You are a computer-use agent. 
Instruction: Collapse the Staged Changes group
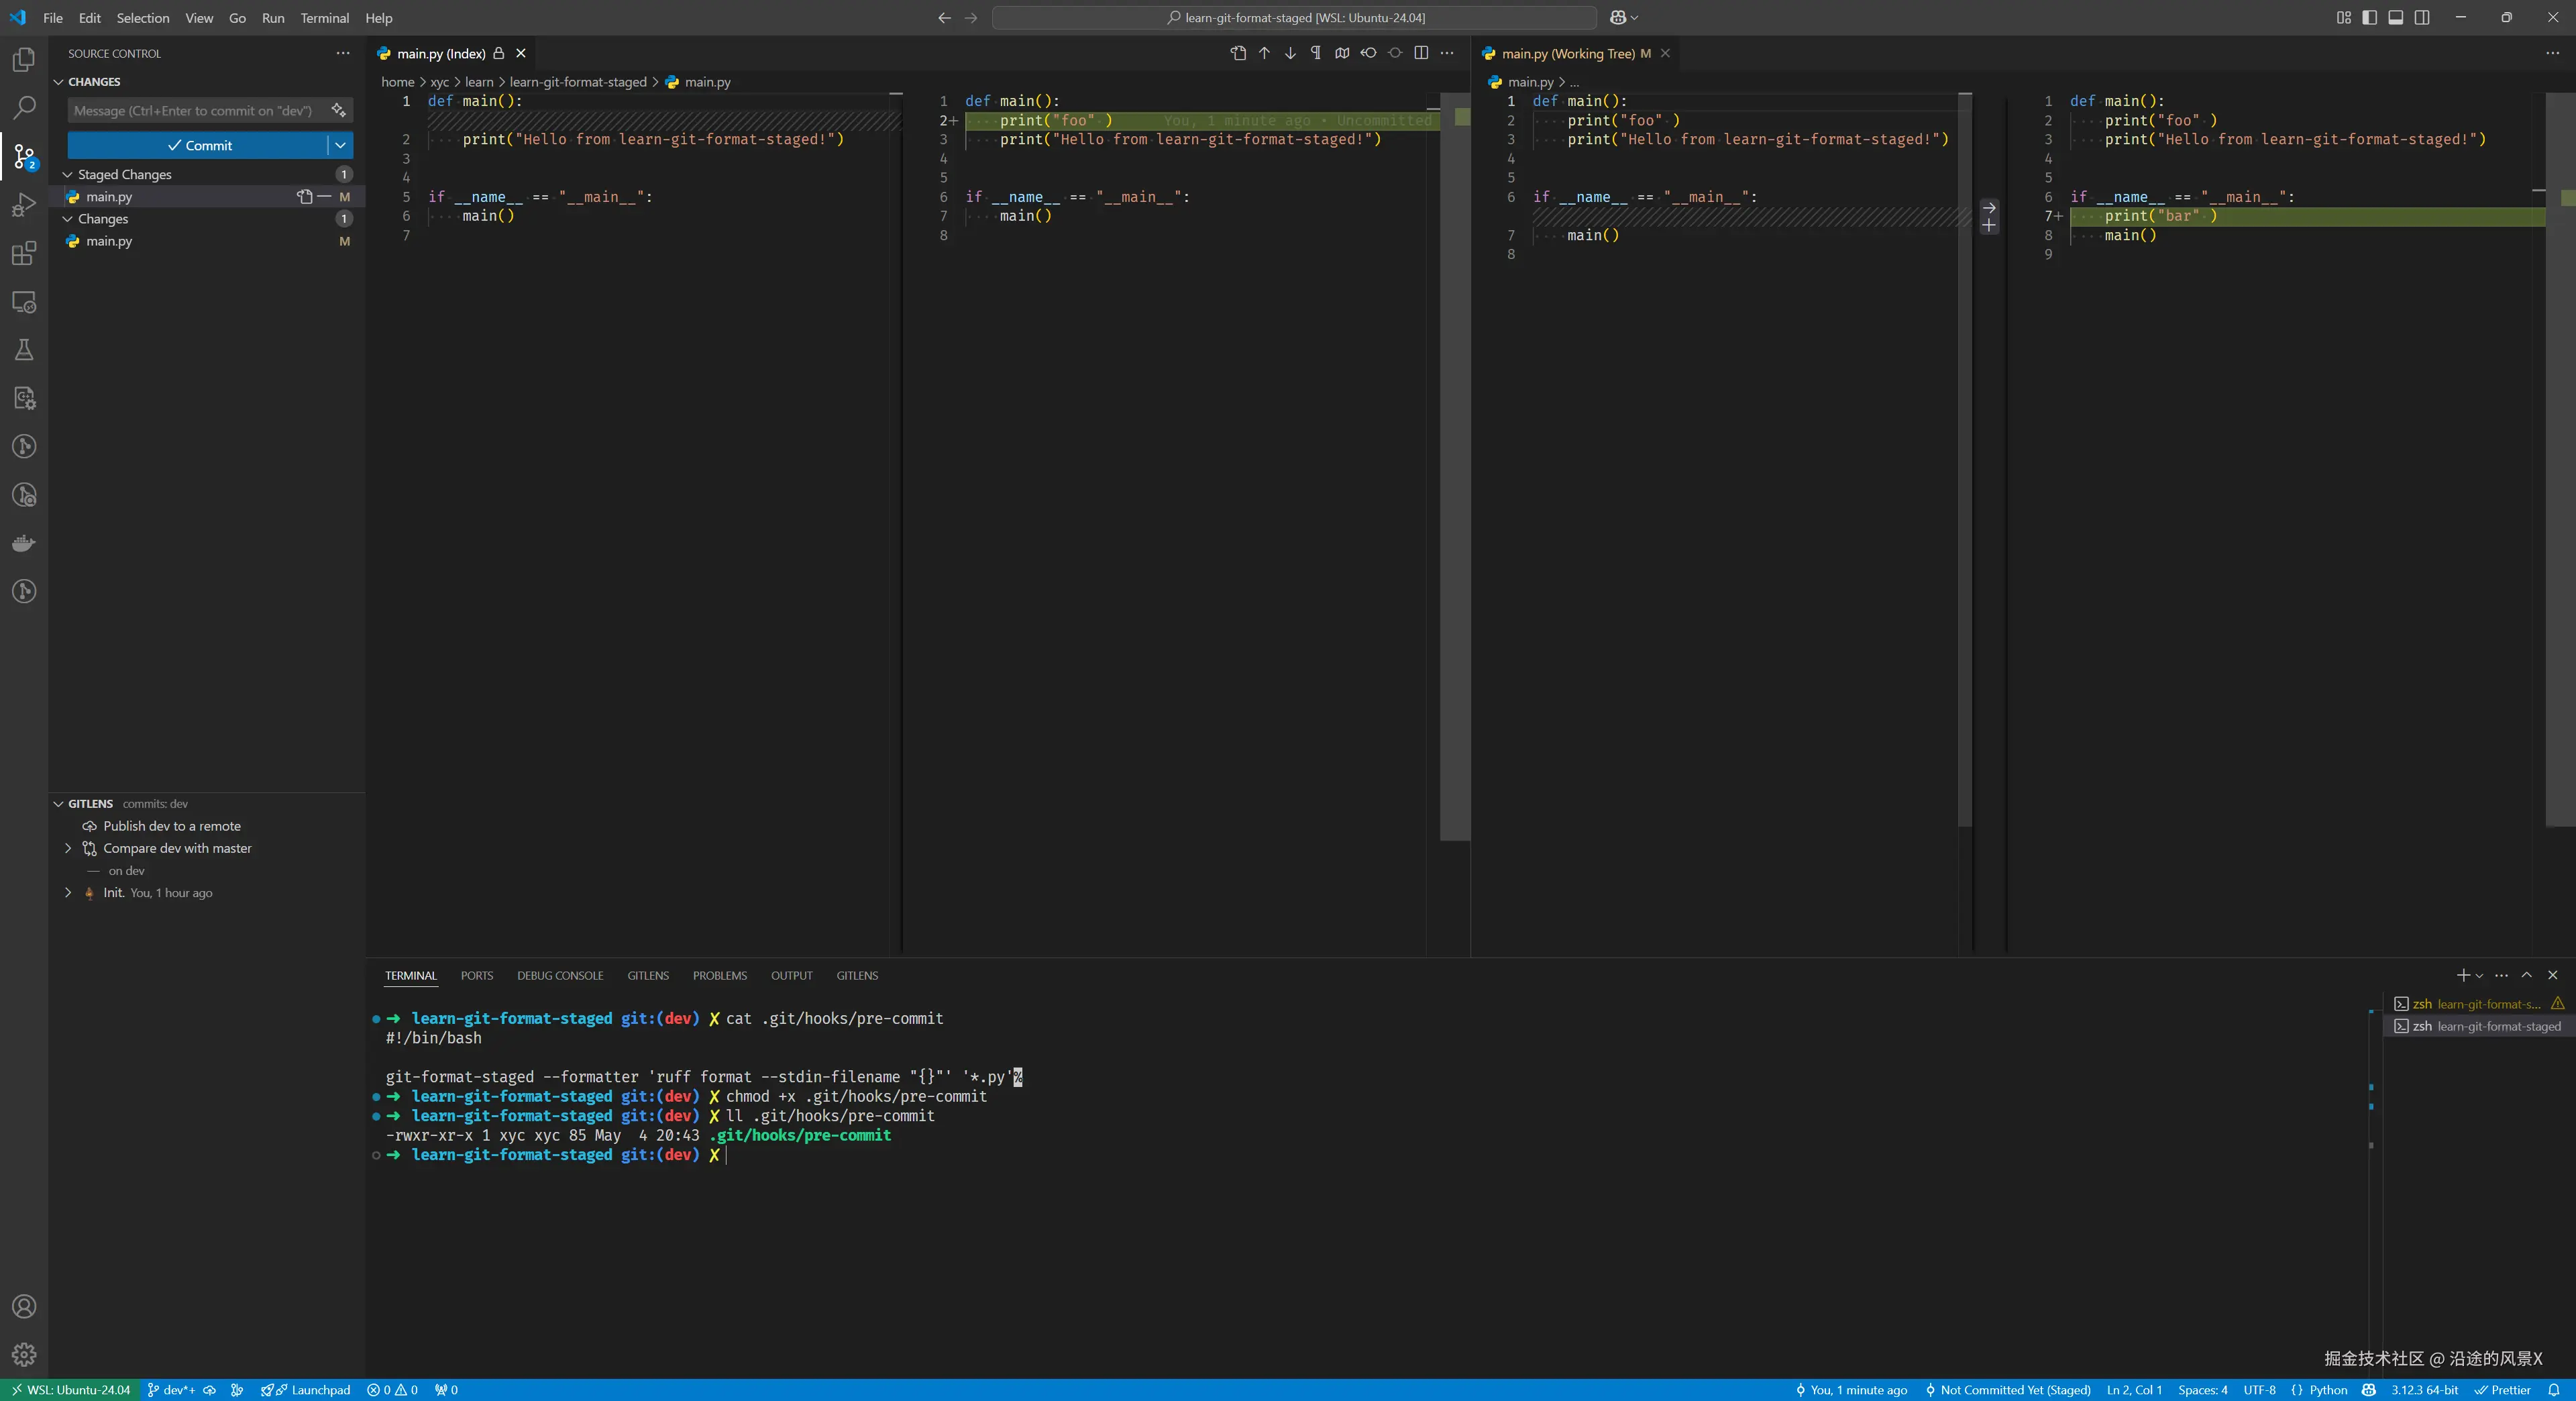click(x=68, y=174)
